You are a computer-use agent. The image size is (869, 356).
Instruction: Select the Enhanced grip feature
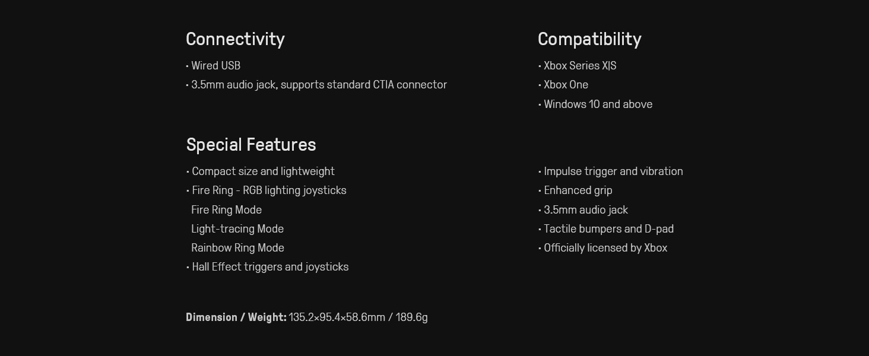pyautogui.click(x=578, y=190)
